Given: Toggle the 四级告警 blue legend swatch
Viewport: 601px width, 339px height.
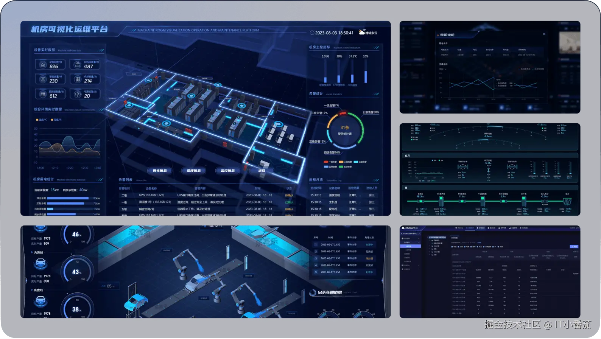Looking at the screenshot, I should pyautogui.click(x=326, y=166).
